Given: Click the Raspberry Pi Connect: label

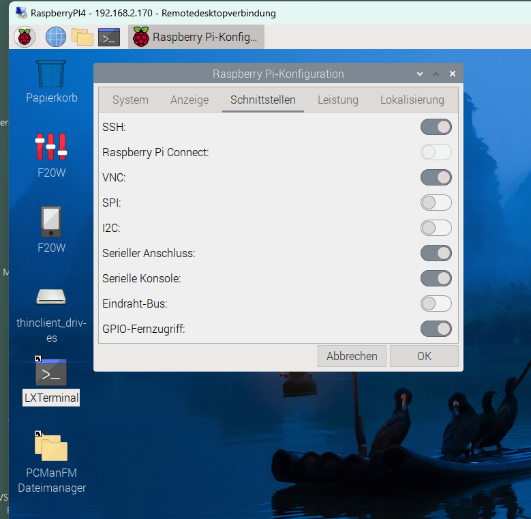Looking at the screenshot, I should click(x=155, y=153).
